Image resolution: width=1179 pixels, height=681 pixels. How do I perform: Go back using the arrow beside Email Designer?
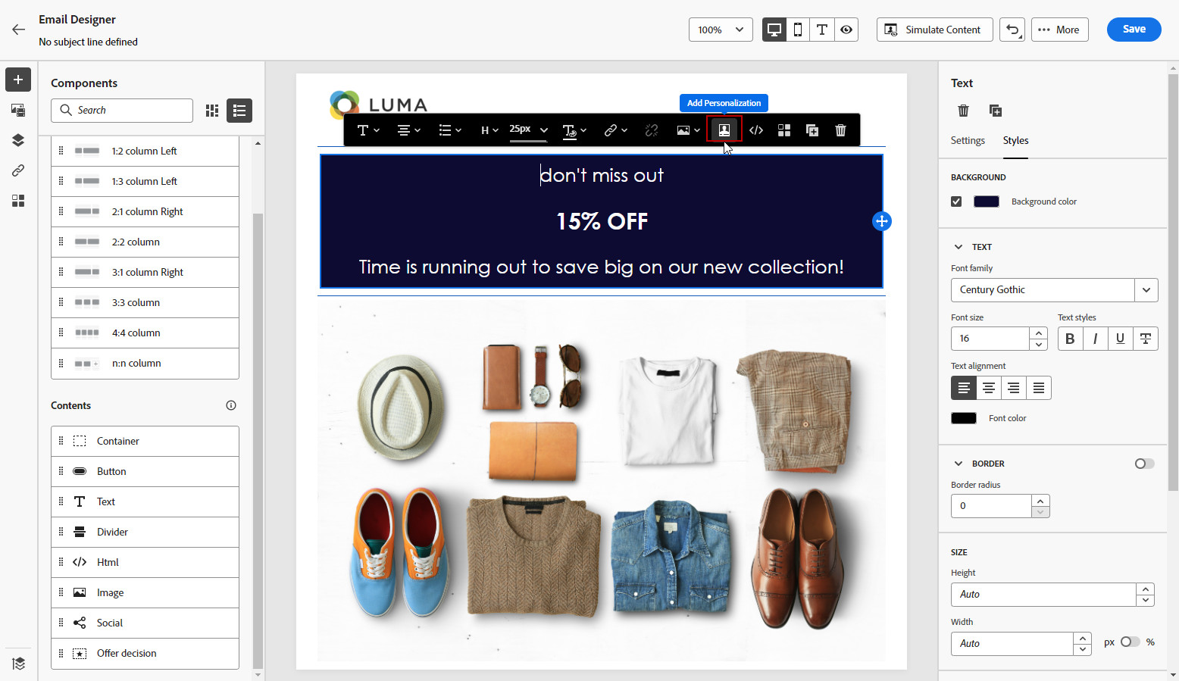point(19,30)
